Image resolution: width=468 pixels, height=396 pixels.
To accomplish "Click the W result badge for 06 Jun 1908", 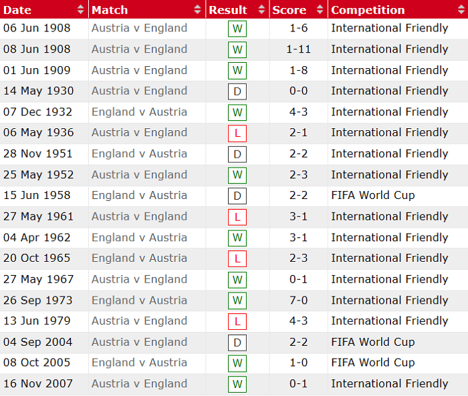I will tap(237, 29).
